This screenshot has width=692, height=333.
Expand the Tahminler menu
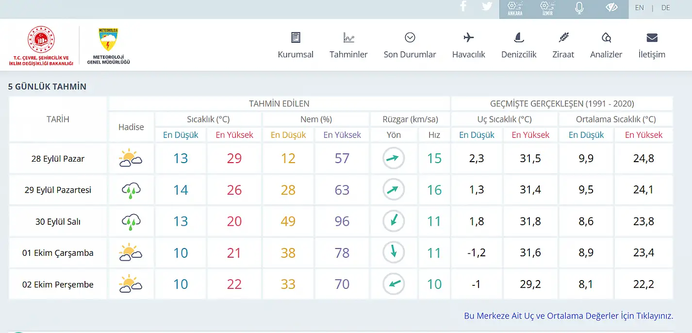[348, 45]
